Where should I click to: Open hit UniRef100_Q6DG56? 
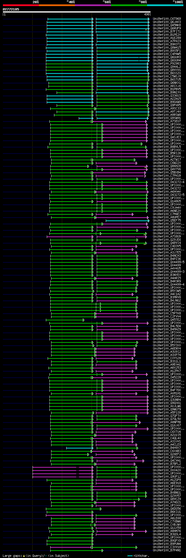click(167, 509)
